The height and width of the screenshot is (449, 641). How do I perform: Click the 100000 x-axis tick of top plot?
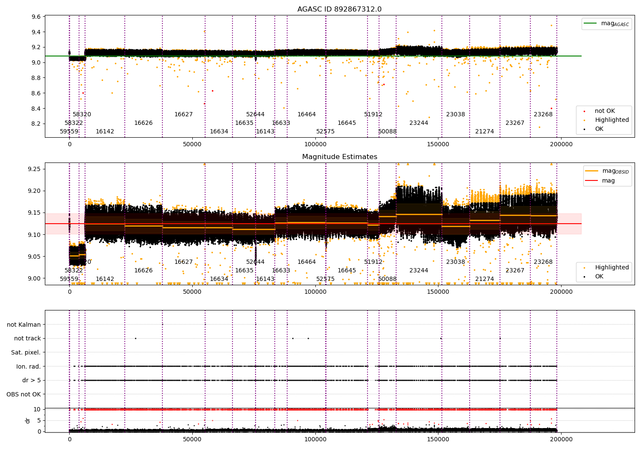tap(315, 145)
